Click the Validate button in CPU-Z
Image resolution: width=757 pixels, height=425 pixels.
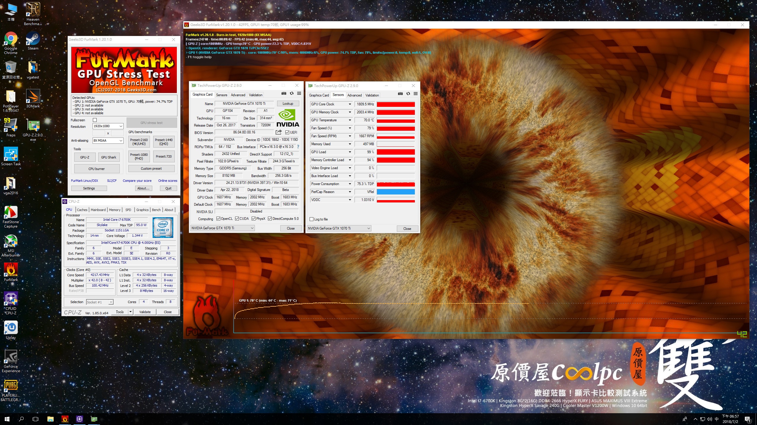(x=145, y=312)
